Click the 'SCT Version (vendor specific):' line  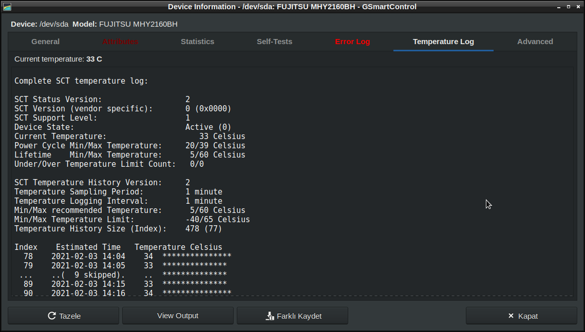coord(123,109)
